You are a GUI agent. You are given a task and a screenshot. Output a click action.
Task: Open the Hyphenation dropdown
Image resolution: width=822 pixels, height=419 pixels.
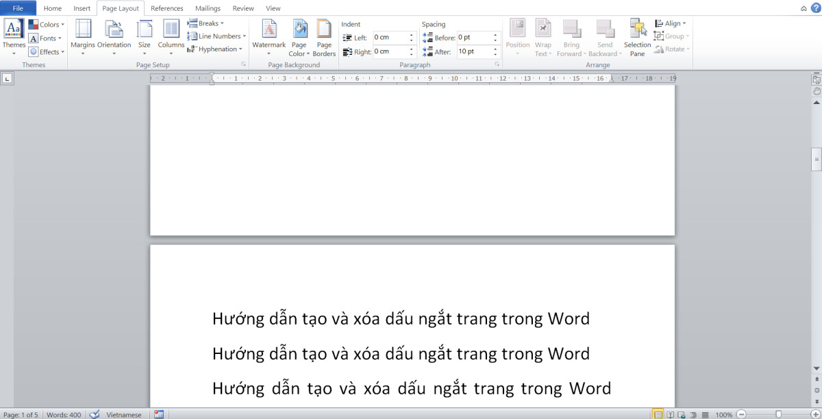click(214, 49)
